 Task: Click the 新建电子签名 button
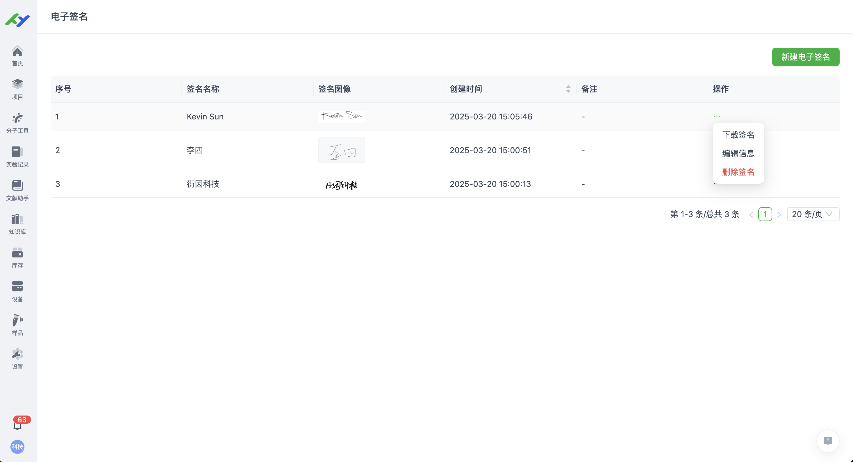pyautogui.click(x=806, y=57)
